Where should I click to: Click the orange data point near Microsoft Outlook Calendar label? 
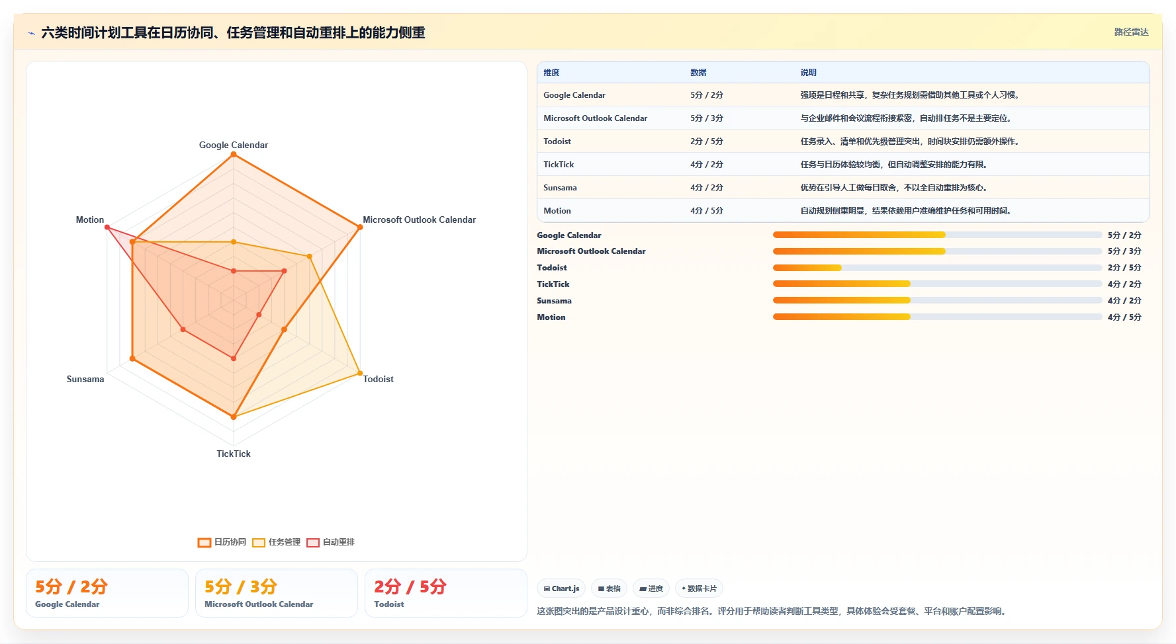360,227
